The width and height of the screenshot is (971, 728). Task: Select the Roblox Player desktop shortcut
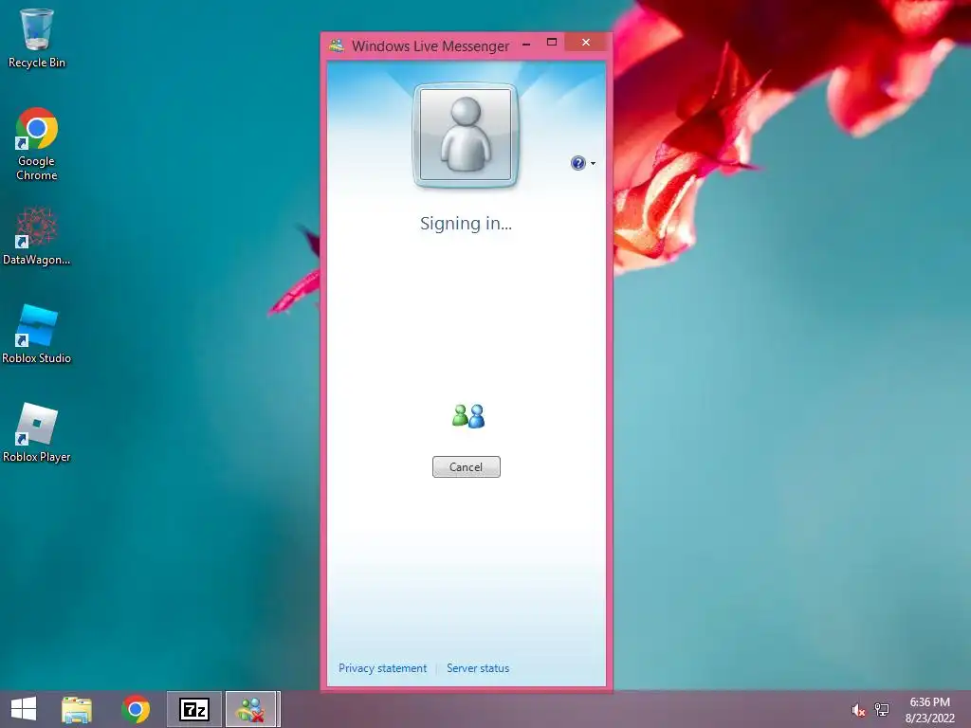tap(37, 432)
